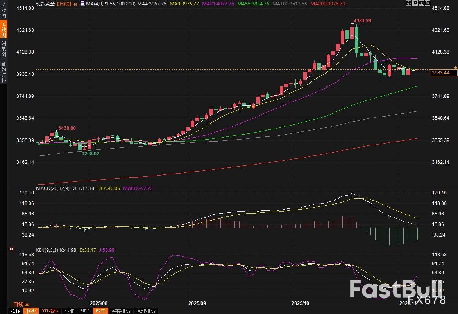This screenshot has width=458, height=314.
Task: Enable the 标准 template option
Action: 69,311
